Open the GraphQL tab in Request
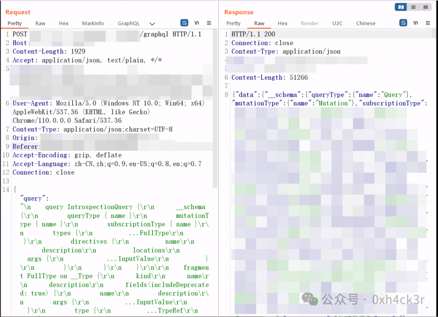This screenshot has height=317, width=438. click(x=129, y=24)
